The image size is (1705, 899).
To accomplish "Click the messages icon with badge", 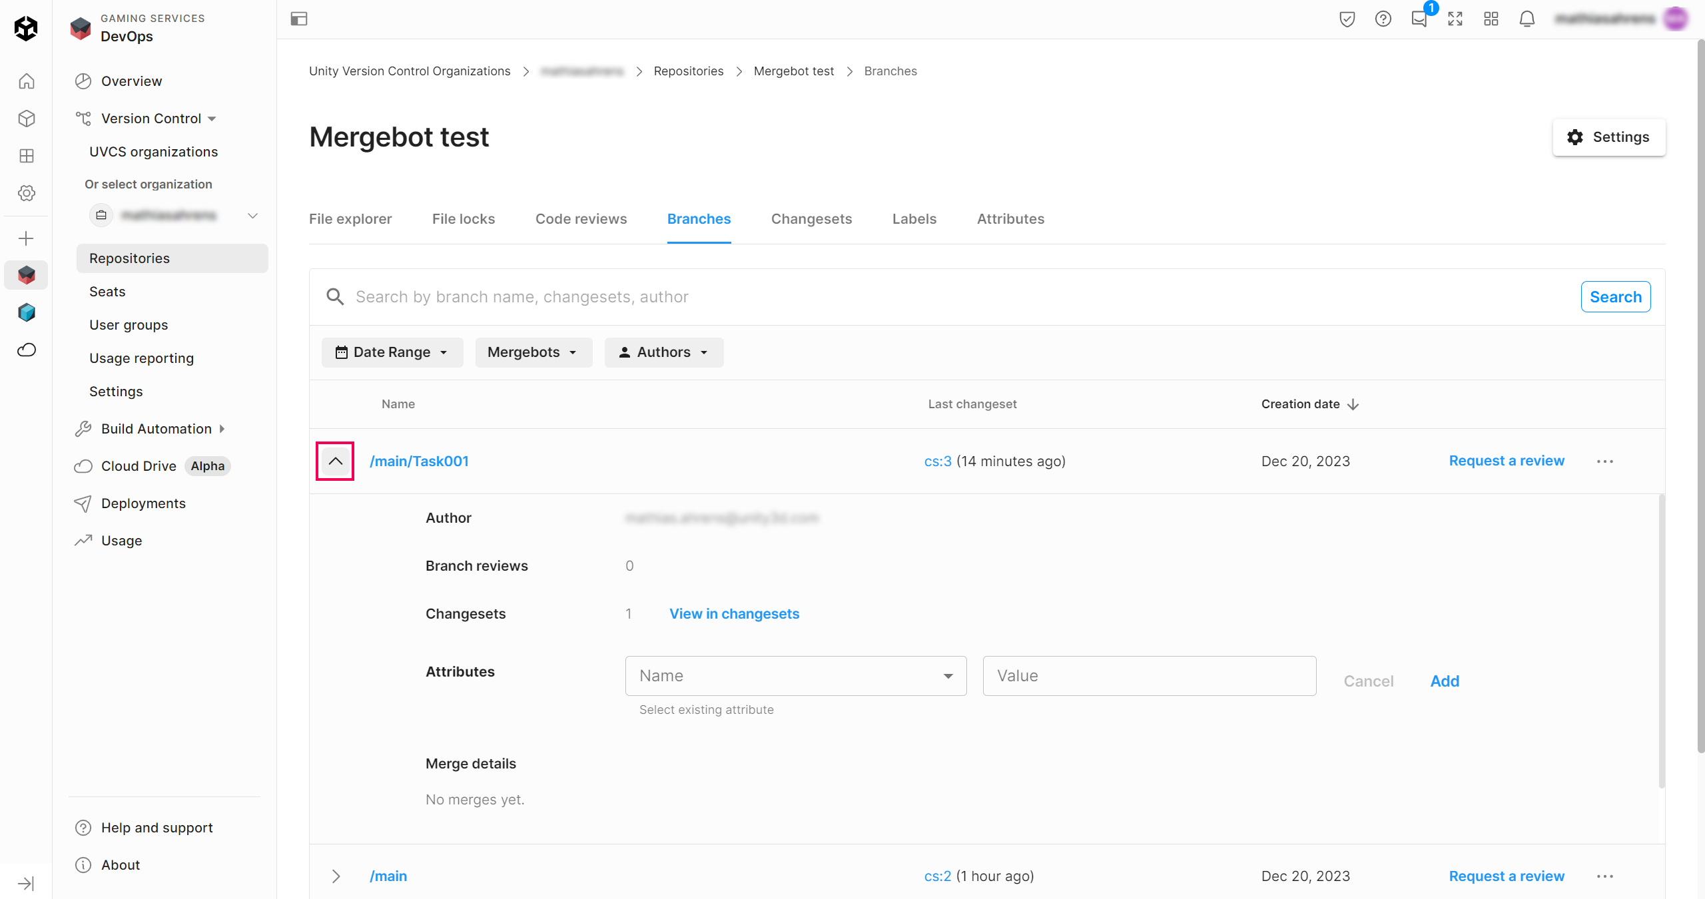I will 1419,19.
